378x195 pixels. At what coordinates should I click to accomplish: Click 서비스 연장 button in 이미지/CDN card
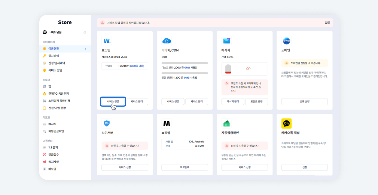coord(173,101)
